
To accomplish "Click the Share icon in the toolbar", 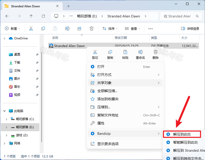I will 79,29.
